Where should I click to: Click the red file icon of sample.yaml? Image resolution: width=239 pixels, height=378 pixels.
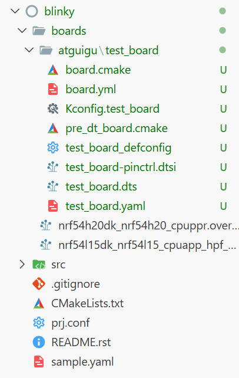coord(39,362)
